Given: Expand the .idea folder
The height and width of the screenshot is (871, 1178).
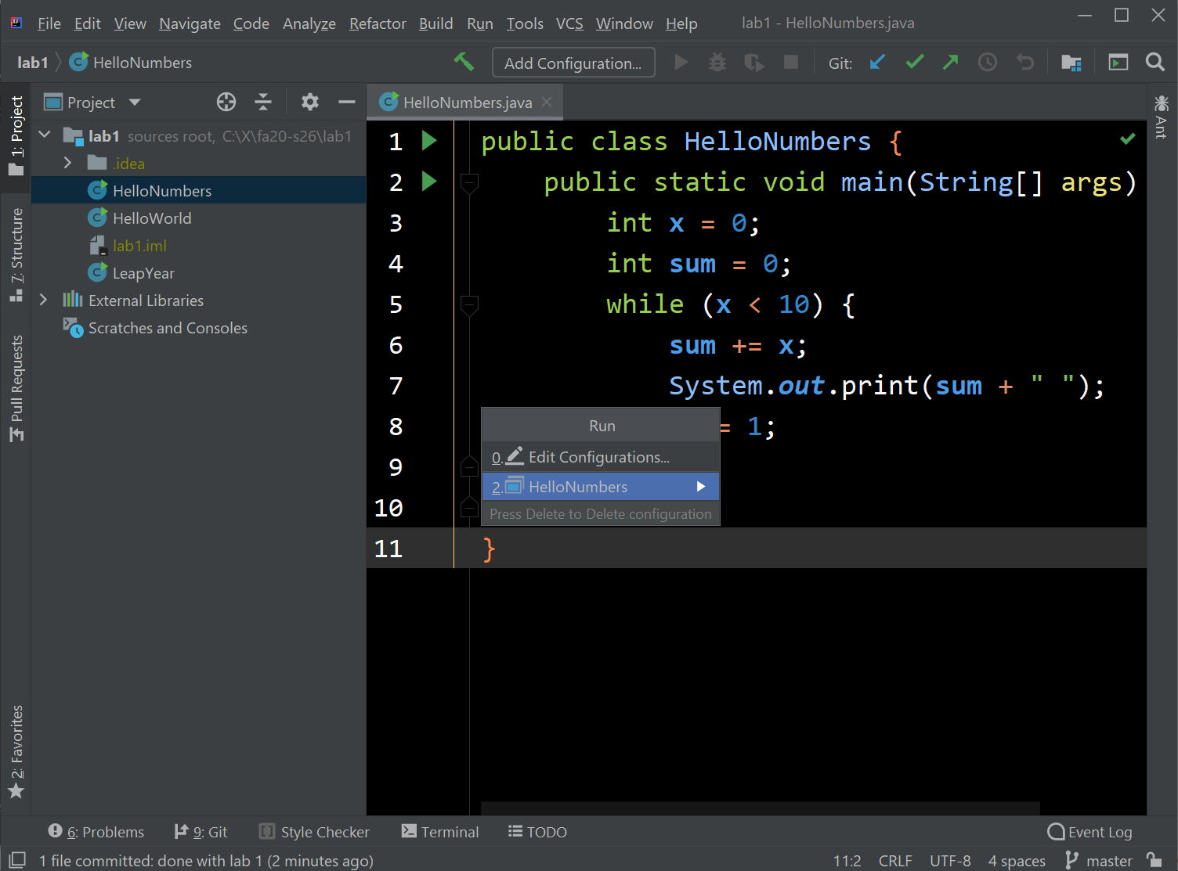Looking at the screenshot, I should point(68,163).
